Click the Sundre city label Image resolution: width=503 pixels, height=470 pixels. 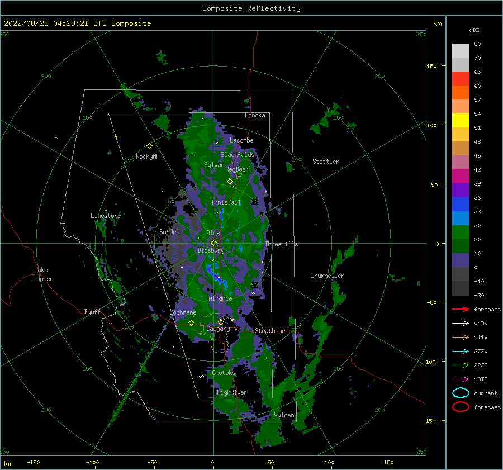tap(169, 231)
